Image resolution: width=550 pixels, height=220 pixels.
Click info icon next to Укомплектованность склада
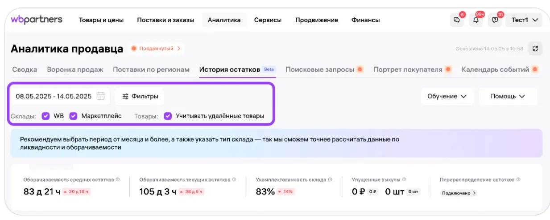click(330, 179)
